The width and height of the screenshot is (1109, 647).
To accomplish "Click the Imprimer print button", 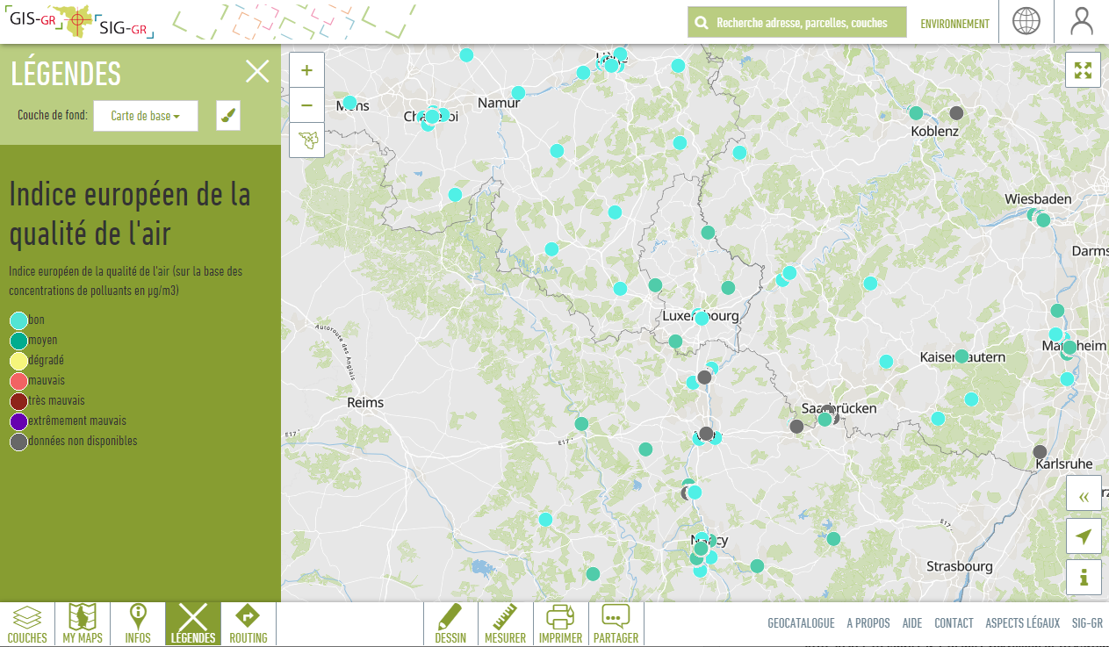I will coord(560,624).
